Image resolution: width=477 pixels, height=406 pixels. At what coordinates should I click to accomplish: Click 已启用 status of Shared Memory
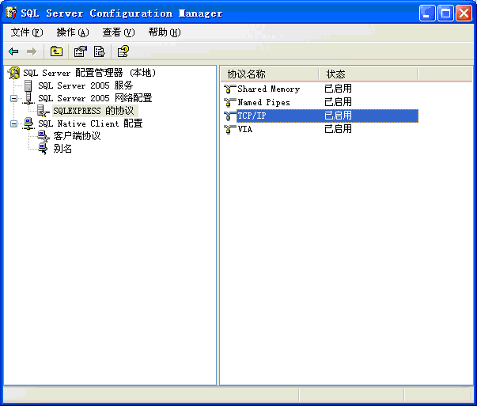click(x=338, y=89)
